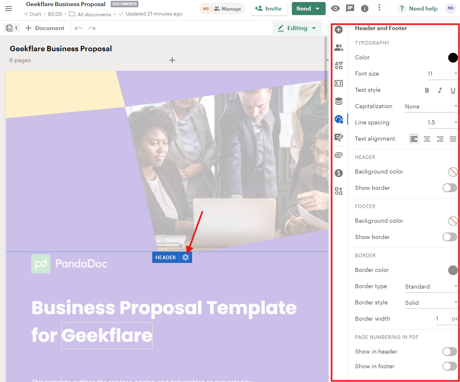Justify header and footer text
460x382 pixels.
pyautogui.click(x=453, y=139)
